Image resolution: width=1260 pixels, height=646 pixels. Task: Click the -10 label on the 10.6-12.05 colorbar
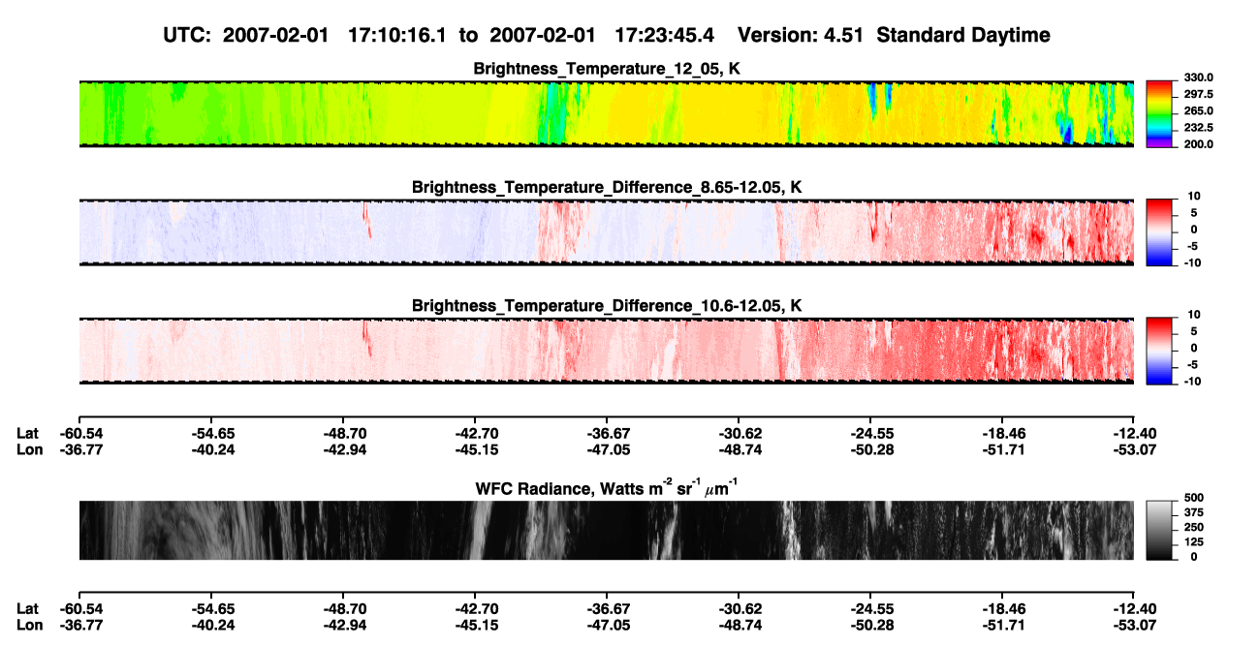pyautogui.click(x=1191, y=382)
